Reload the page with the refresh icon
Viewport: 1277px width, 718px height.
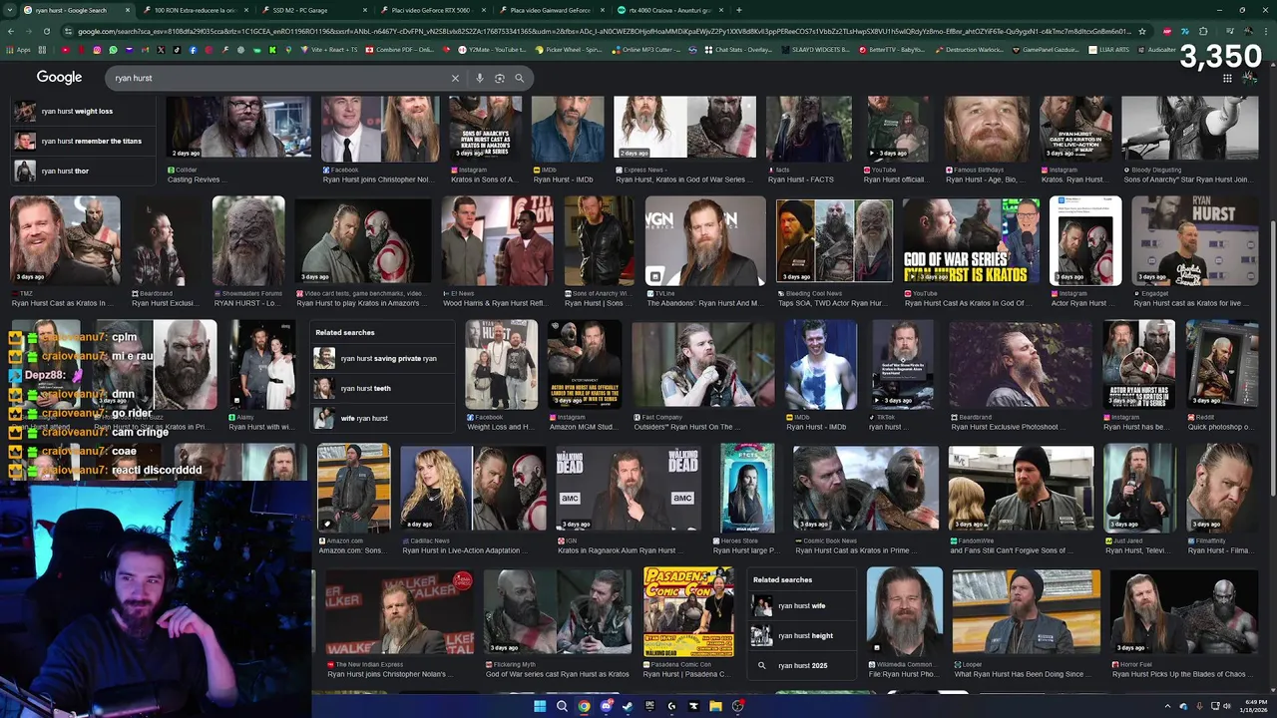tap(46, 31)
